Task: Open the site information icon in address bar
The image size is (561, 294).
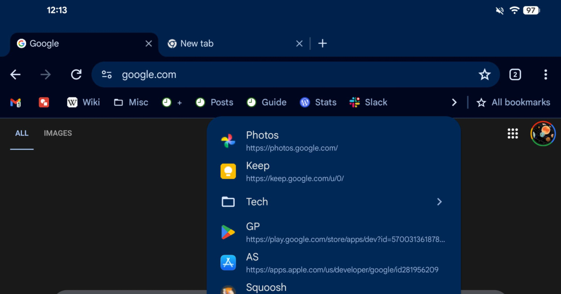Action: [107, 75]
